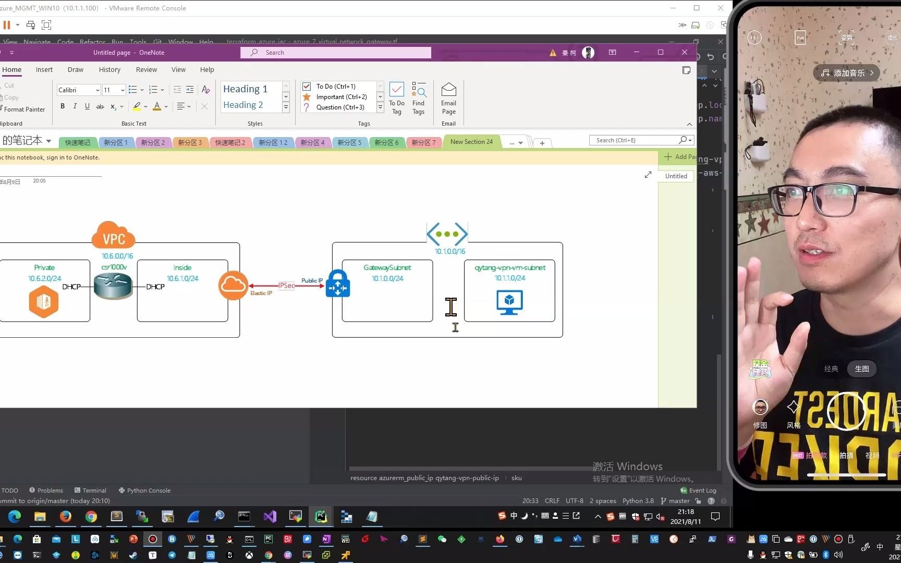Open the VM notification center icon

715,517
